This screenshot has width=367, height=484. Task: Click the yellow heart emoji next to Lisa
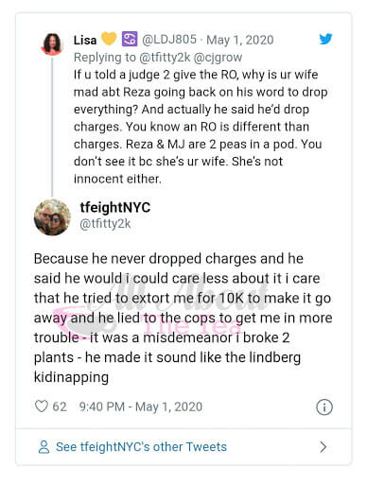point(109,39)
